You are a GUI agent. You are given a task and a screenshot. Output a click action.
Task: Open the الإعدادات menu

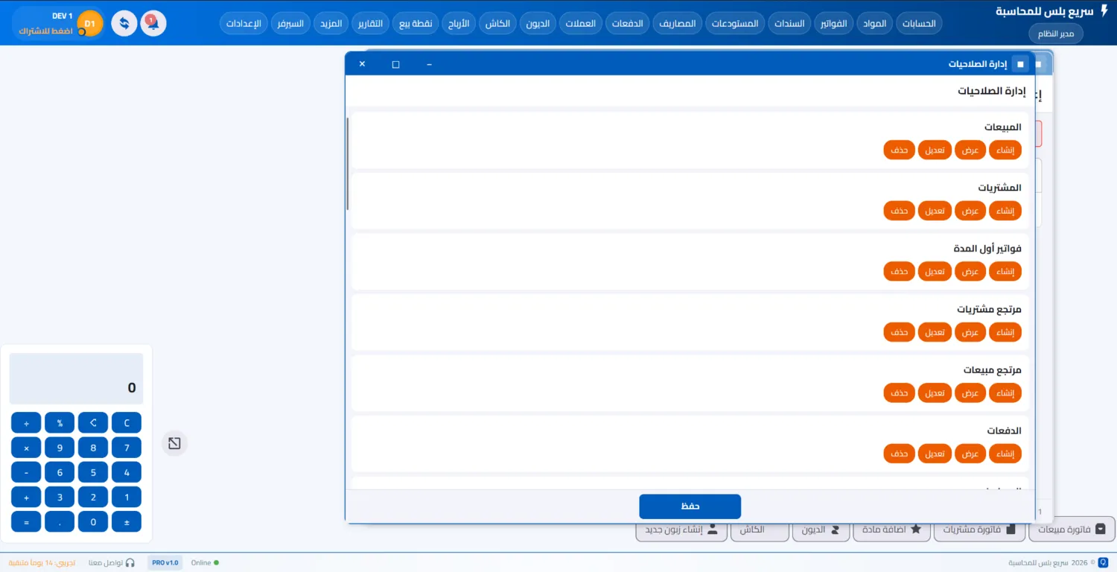(244, 23)
